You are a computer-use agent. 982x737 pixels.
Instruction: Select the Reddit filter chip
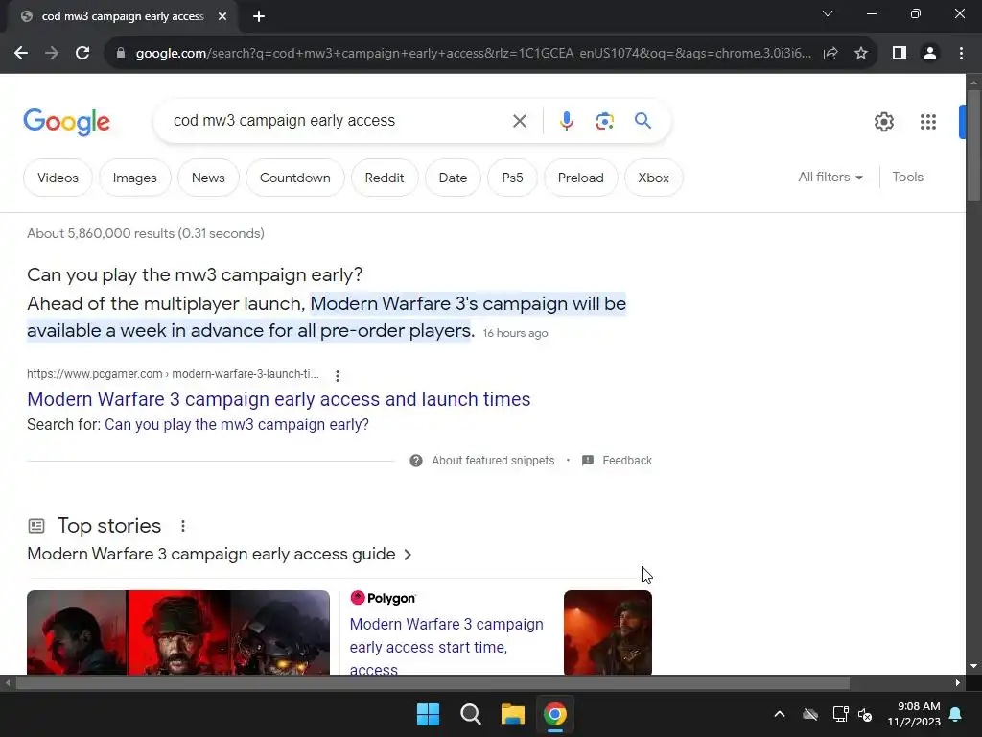click(x=385, y=178)
